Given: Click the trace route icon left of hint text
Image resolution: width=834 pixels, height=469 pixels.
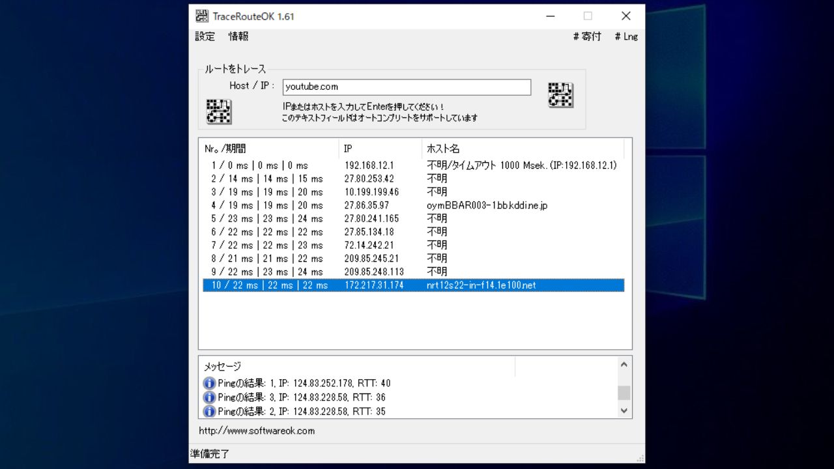Looking at the screenshot, I should tap(219, 111).
